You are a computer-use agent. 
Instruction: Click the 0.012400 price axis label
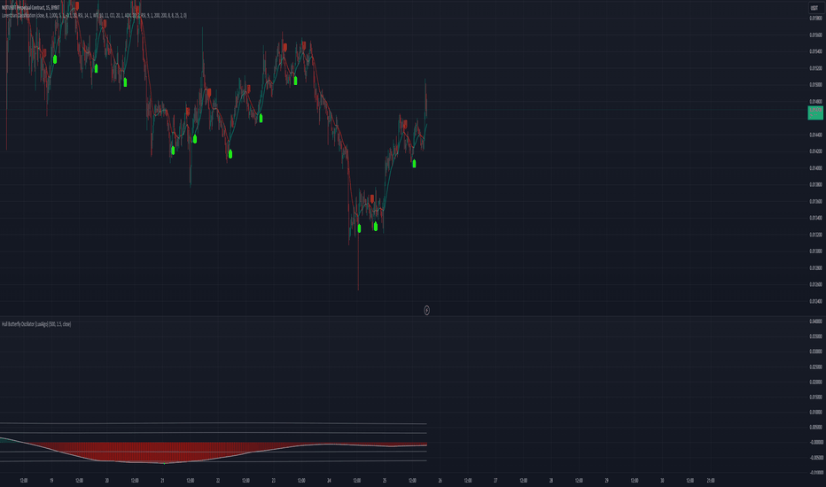[816, 301]
